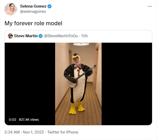Click the black area right of the video

tap(127, 78)
